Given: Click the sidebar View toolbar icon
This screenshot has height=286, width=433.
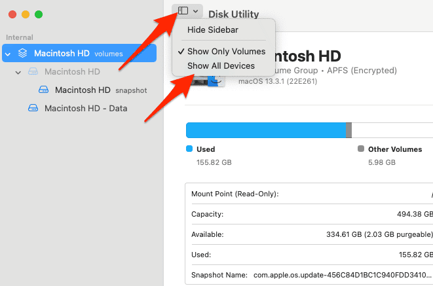Looking at the screenshot, I should [183, 11].
